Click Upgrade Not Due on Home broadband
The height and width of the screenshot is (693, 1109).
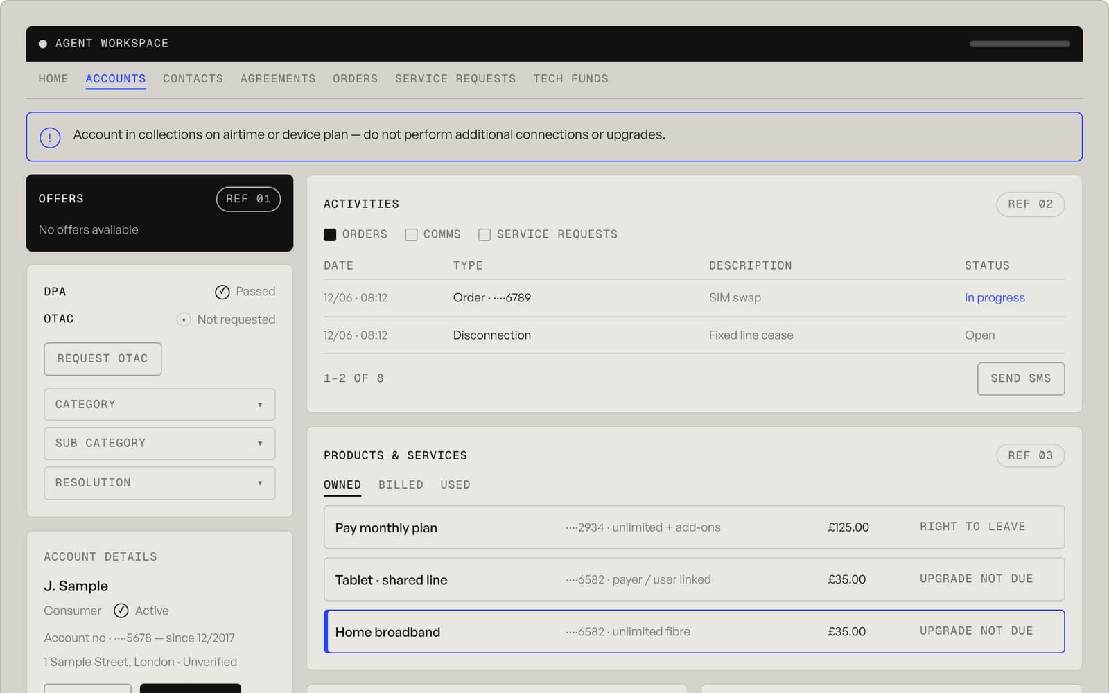tap(977, 631)
